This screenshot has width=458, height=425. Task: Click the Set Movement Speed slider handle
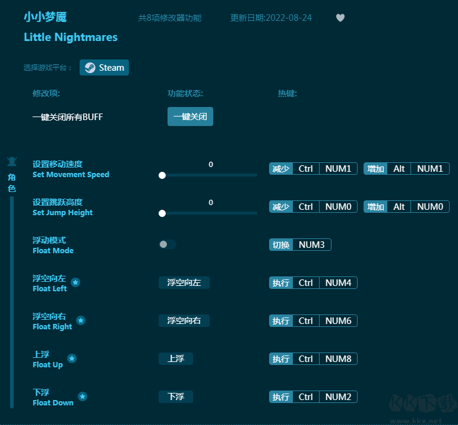pyautogui.click(x=162, y=175)
